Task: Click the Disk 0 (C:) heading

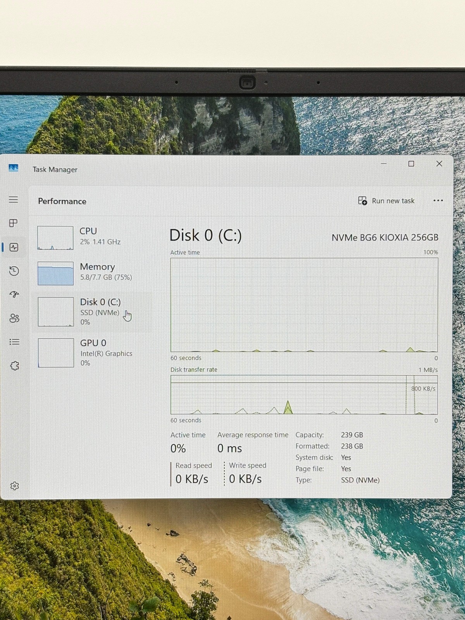Action: click(205, 236)
